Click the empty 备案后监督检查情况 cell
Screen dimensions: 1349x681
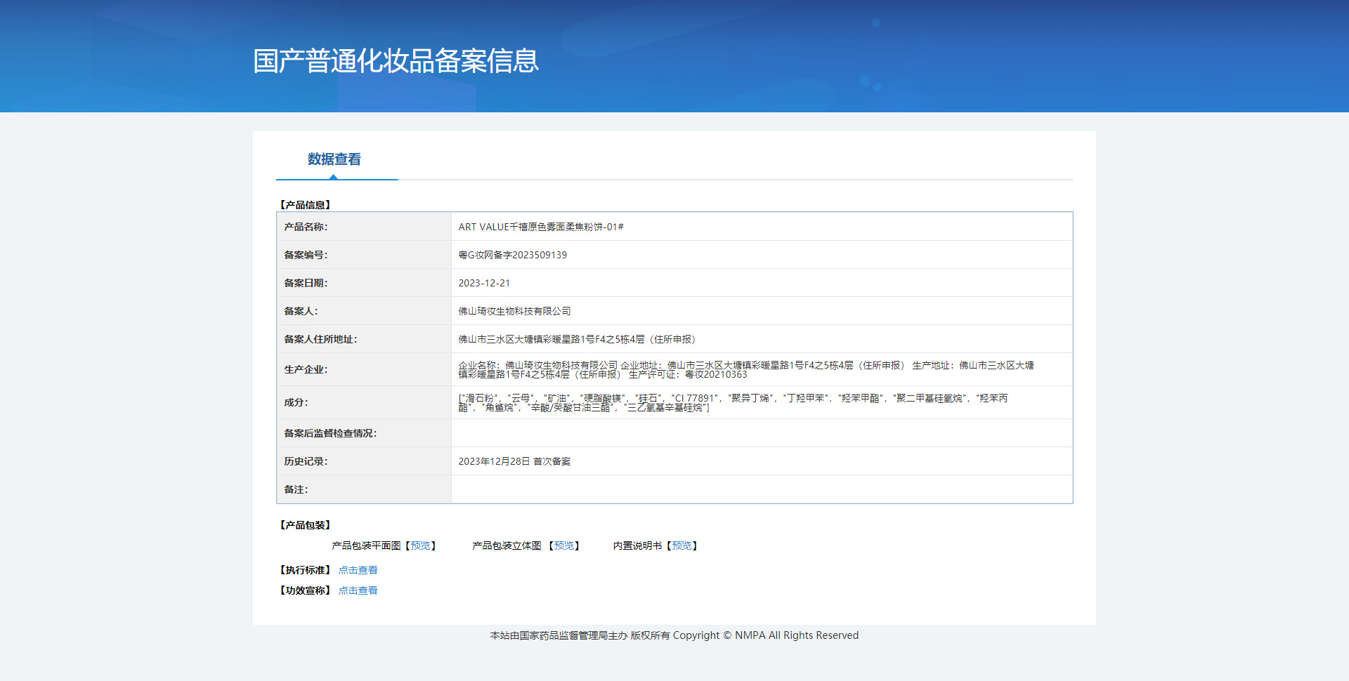[x=762, y=433]
